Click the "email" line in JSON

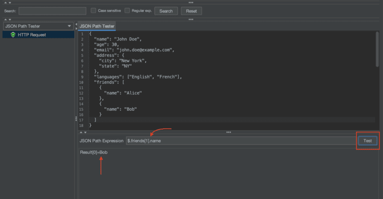coord(134,50)
